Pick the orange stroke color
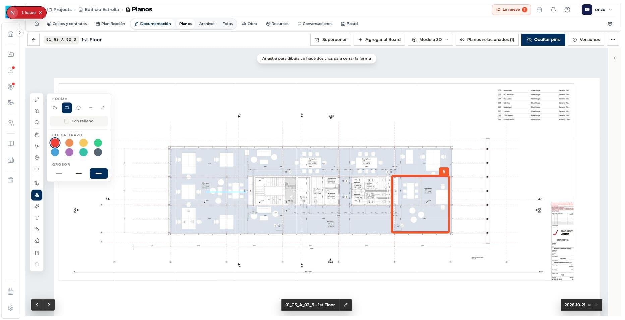The height and width of the screenshot is (320, 625). point(69,143)
